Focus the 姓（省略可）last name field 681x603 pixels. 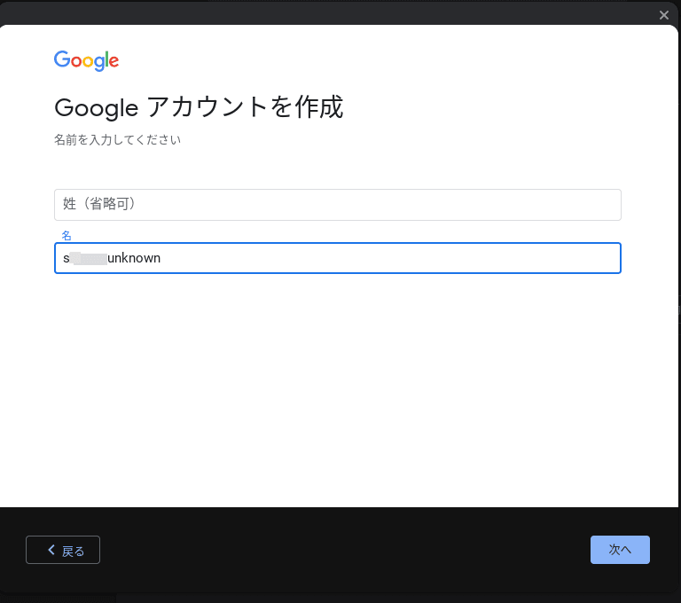338,205
